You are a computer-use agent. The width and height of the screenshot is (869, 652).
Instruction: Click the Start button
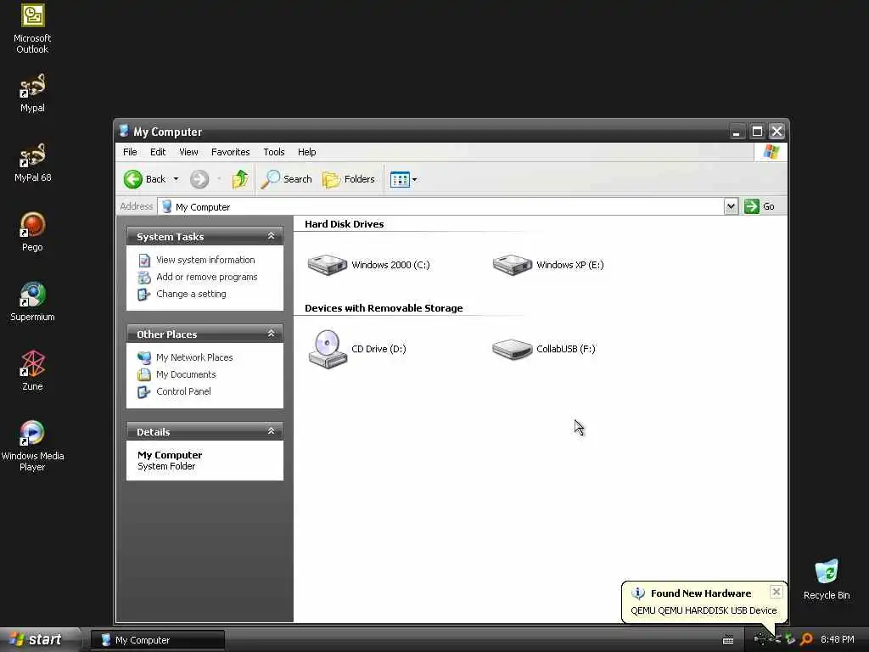[39, 639]
